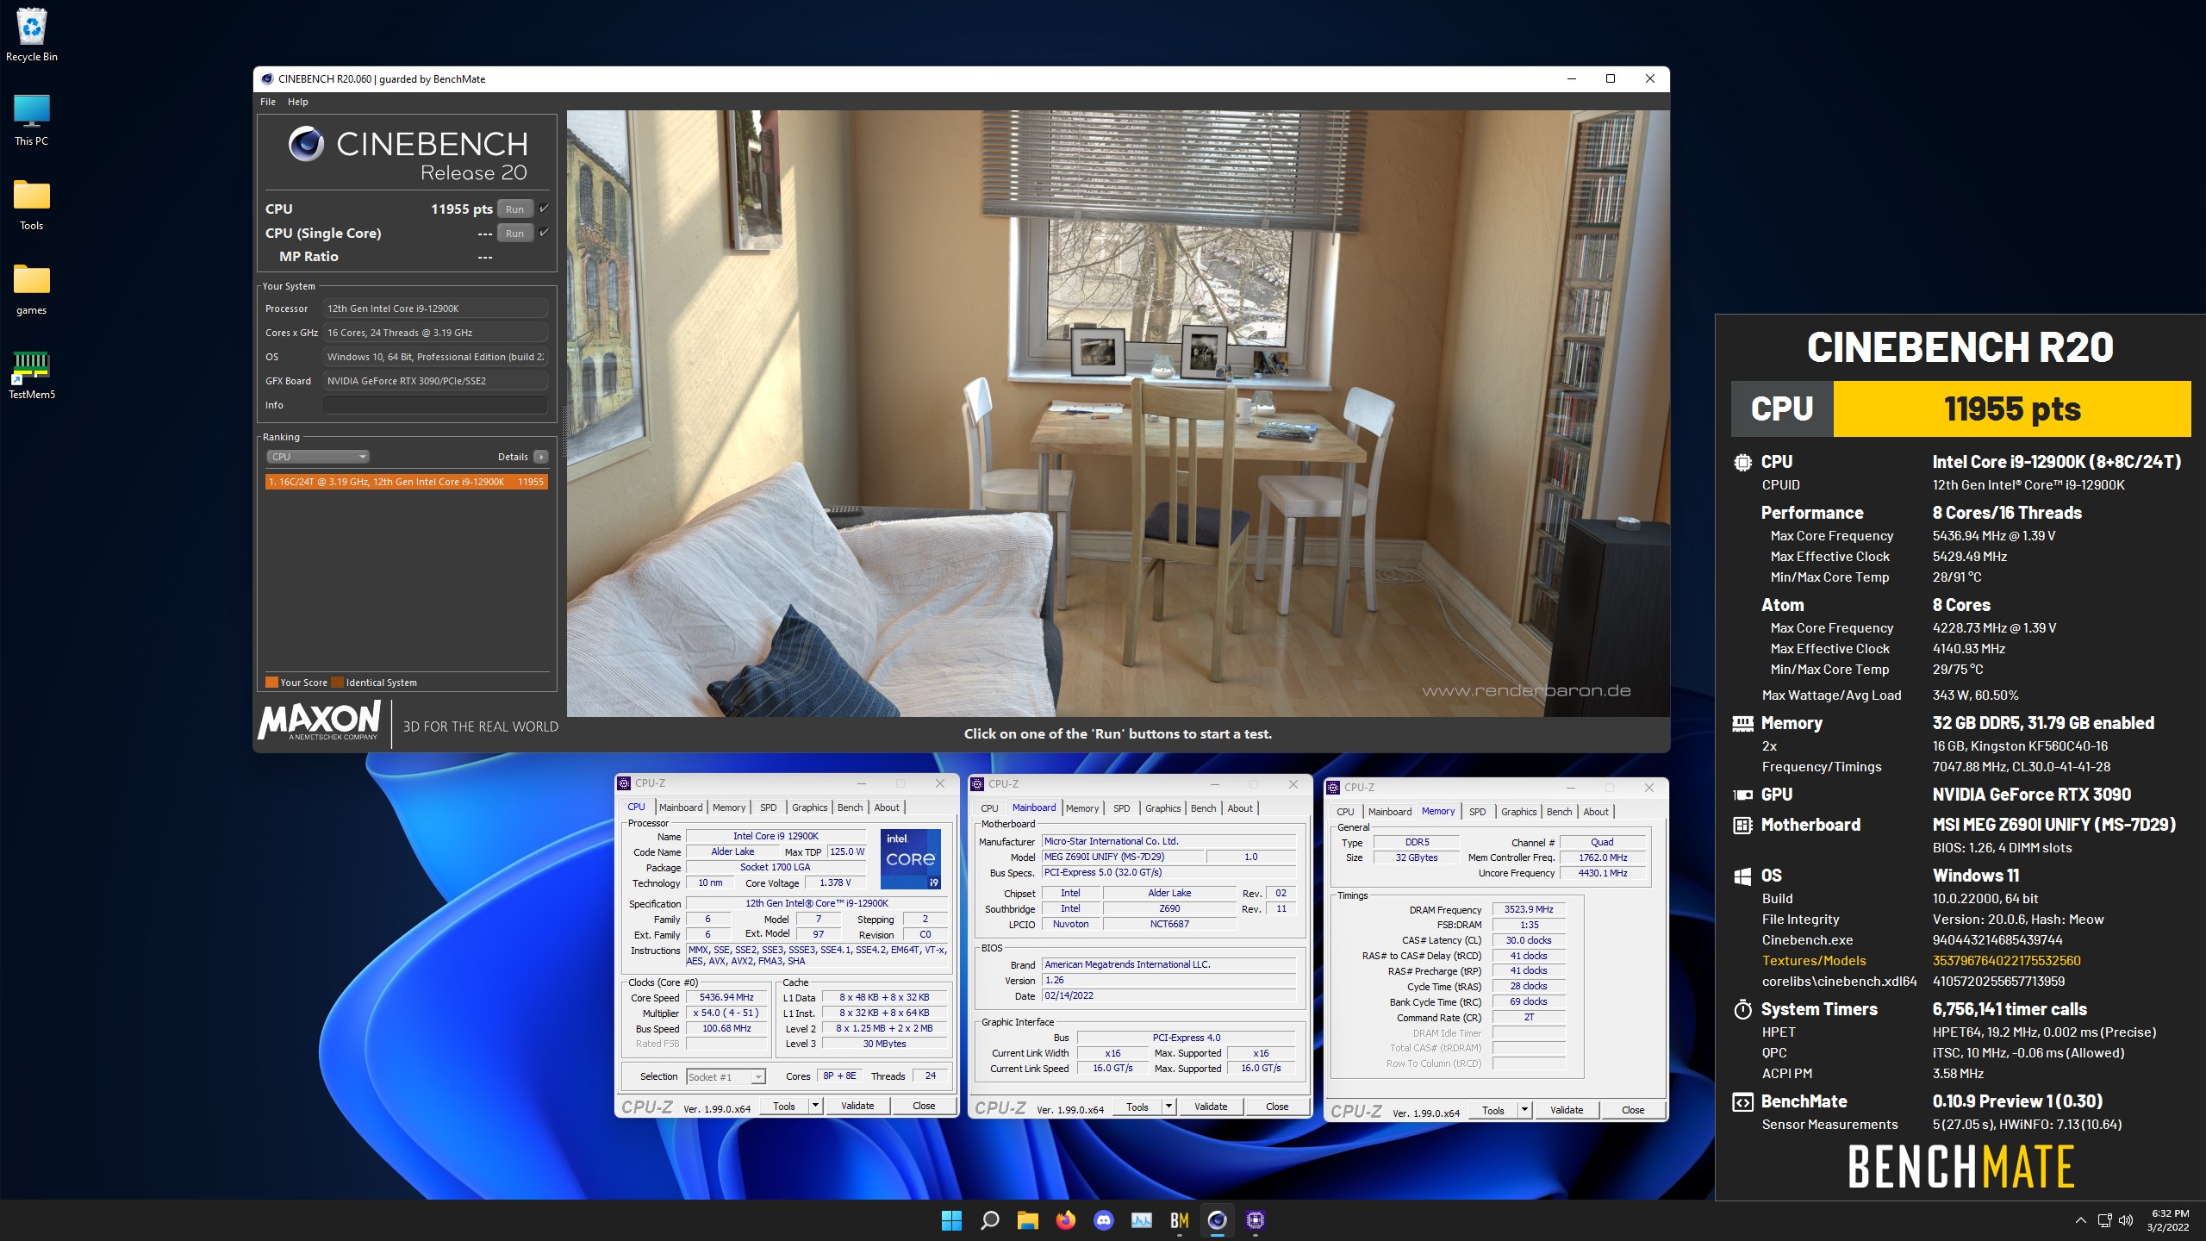Click the Cinebench title bar logo icon
This screenshot has height=1241, width=2206.
[x=267, y=78]
